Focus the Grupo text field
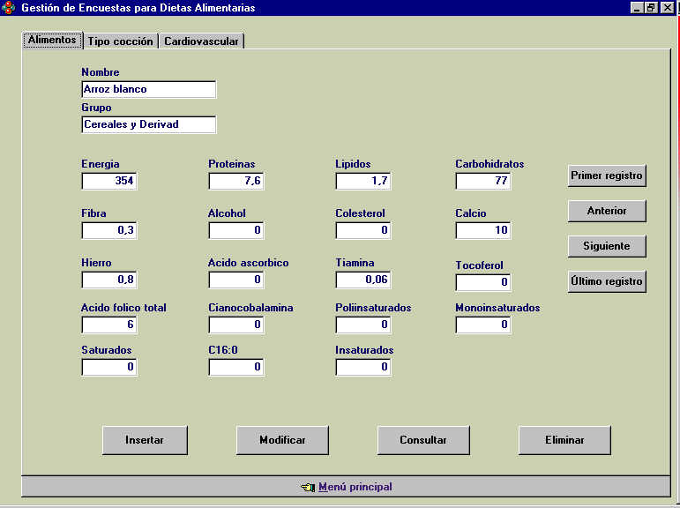The image size is (680, 508). pos(148,124)
